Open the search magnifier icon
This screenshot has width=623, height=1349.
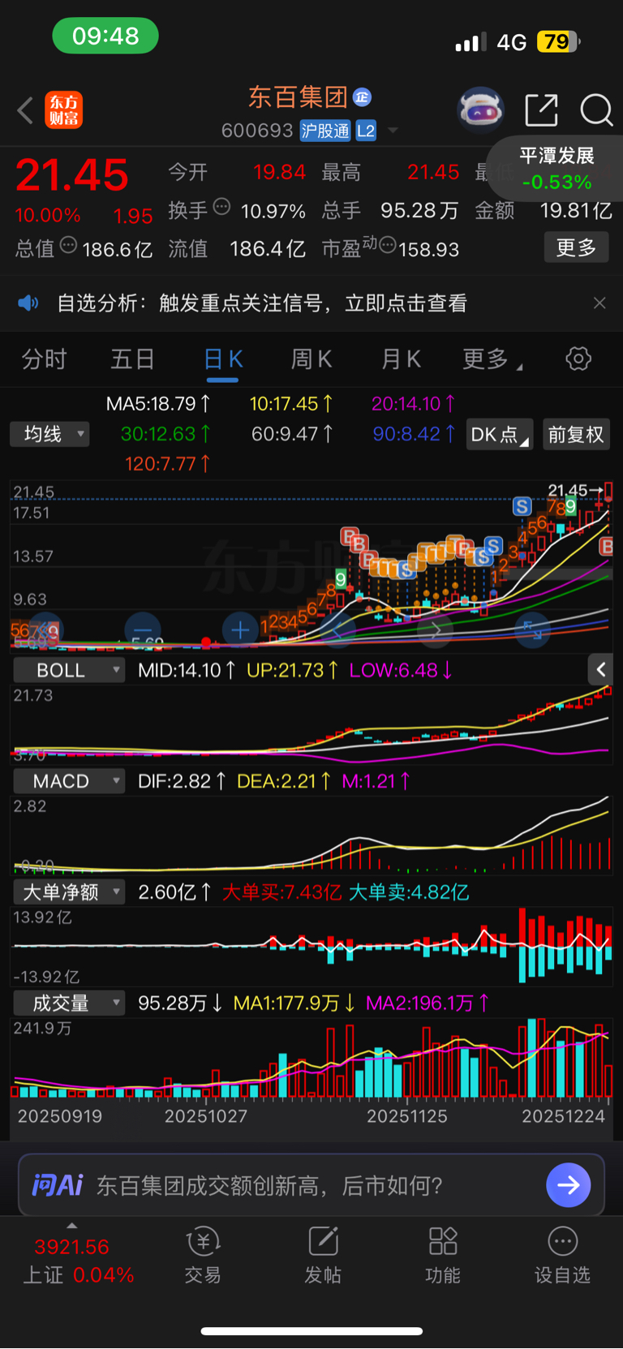click(596, 110)
